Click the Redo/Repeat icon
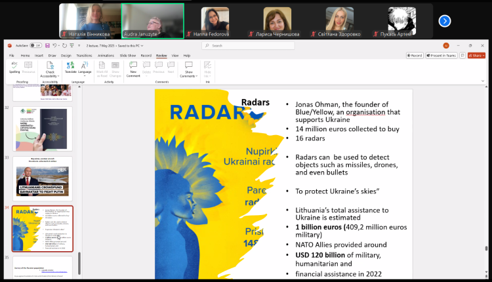The height and width of the screenshot is (282, 492). click(64, 45)
